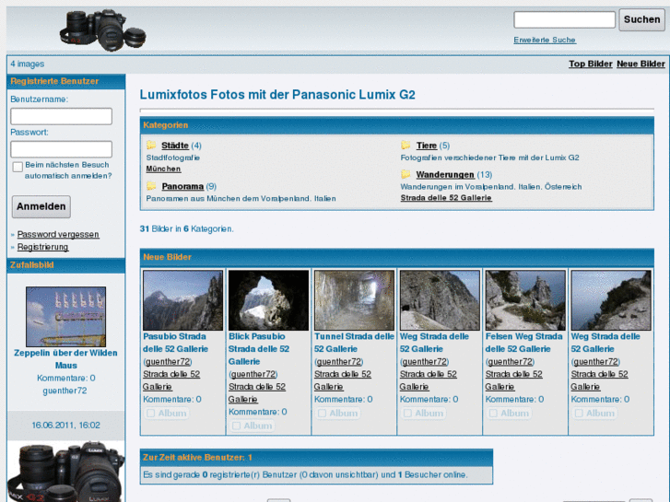Open the Zeppelin random image thumbnail
The width and height of the screenshot is (670, 502).
click(x=65, y=316)
